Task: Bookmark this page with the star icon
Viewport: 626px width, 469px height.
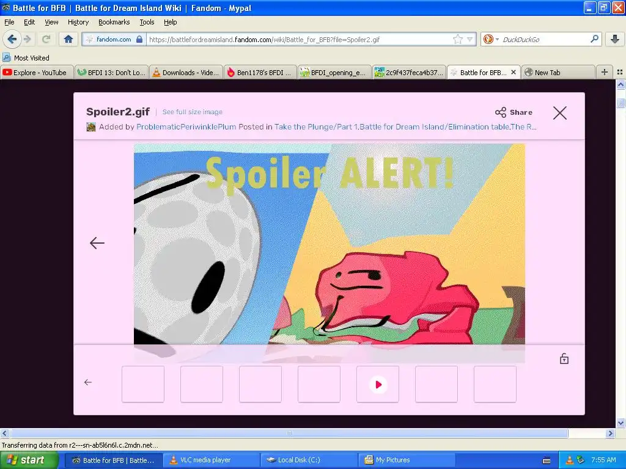Action: 457,39
